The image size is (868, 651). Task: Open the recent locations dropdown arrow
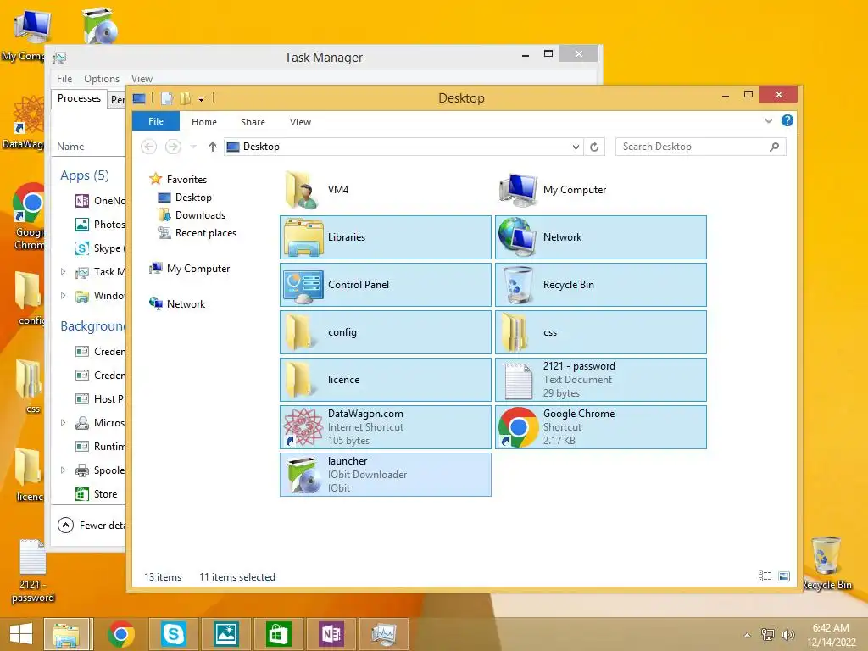click(x=193, y=147)
